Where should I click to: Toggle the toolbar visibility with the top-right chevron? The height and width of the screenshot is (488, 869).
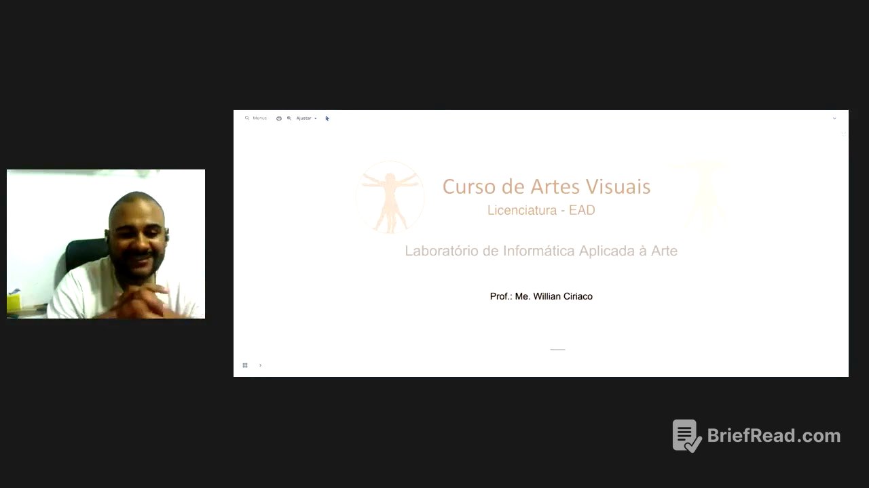click(x=834, y=118)
